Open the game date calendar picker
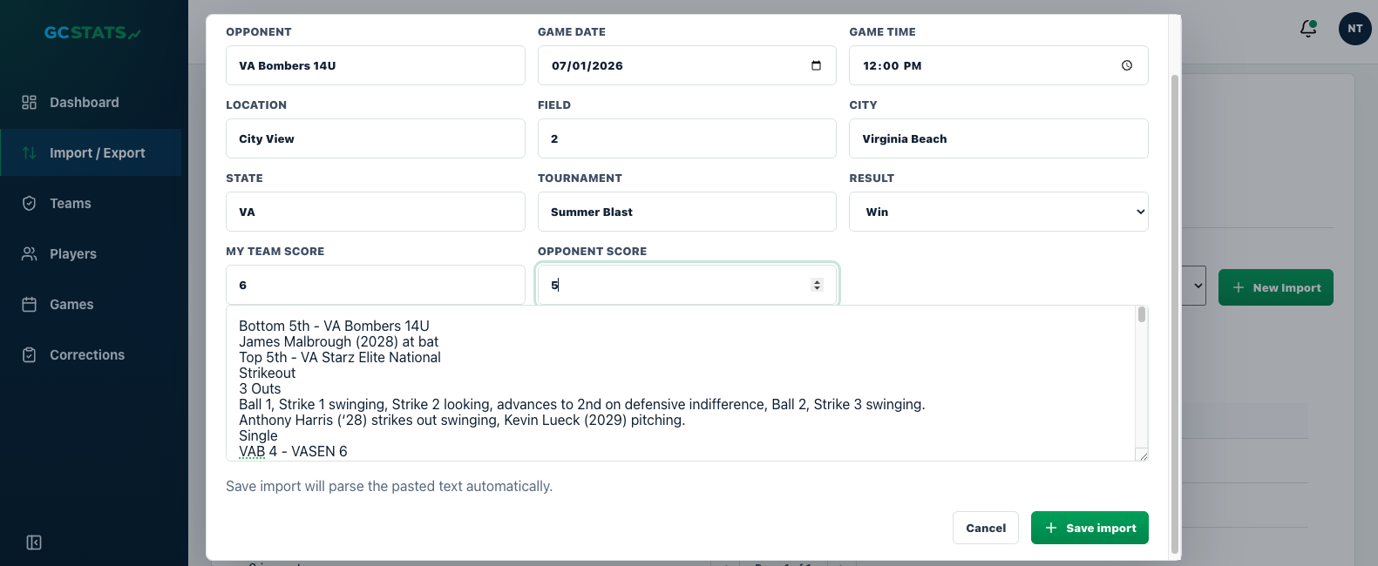 816,65
